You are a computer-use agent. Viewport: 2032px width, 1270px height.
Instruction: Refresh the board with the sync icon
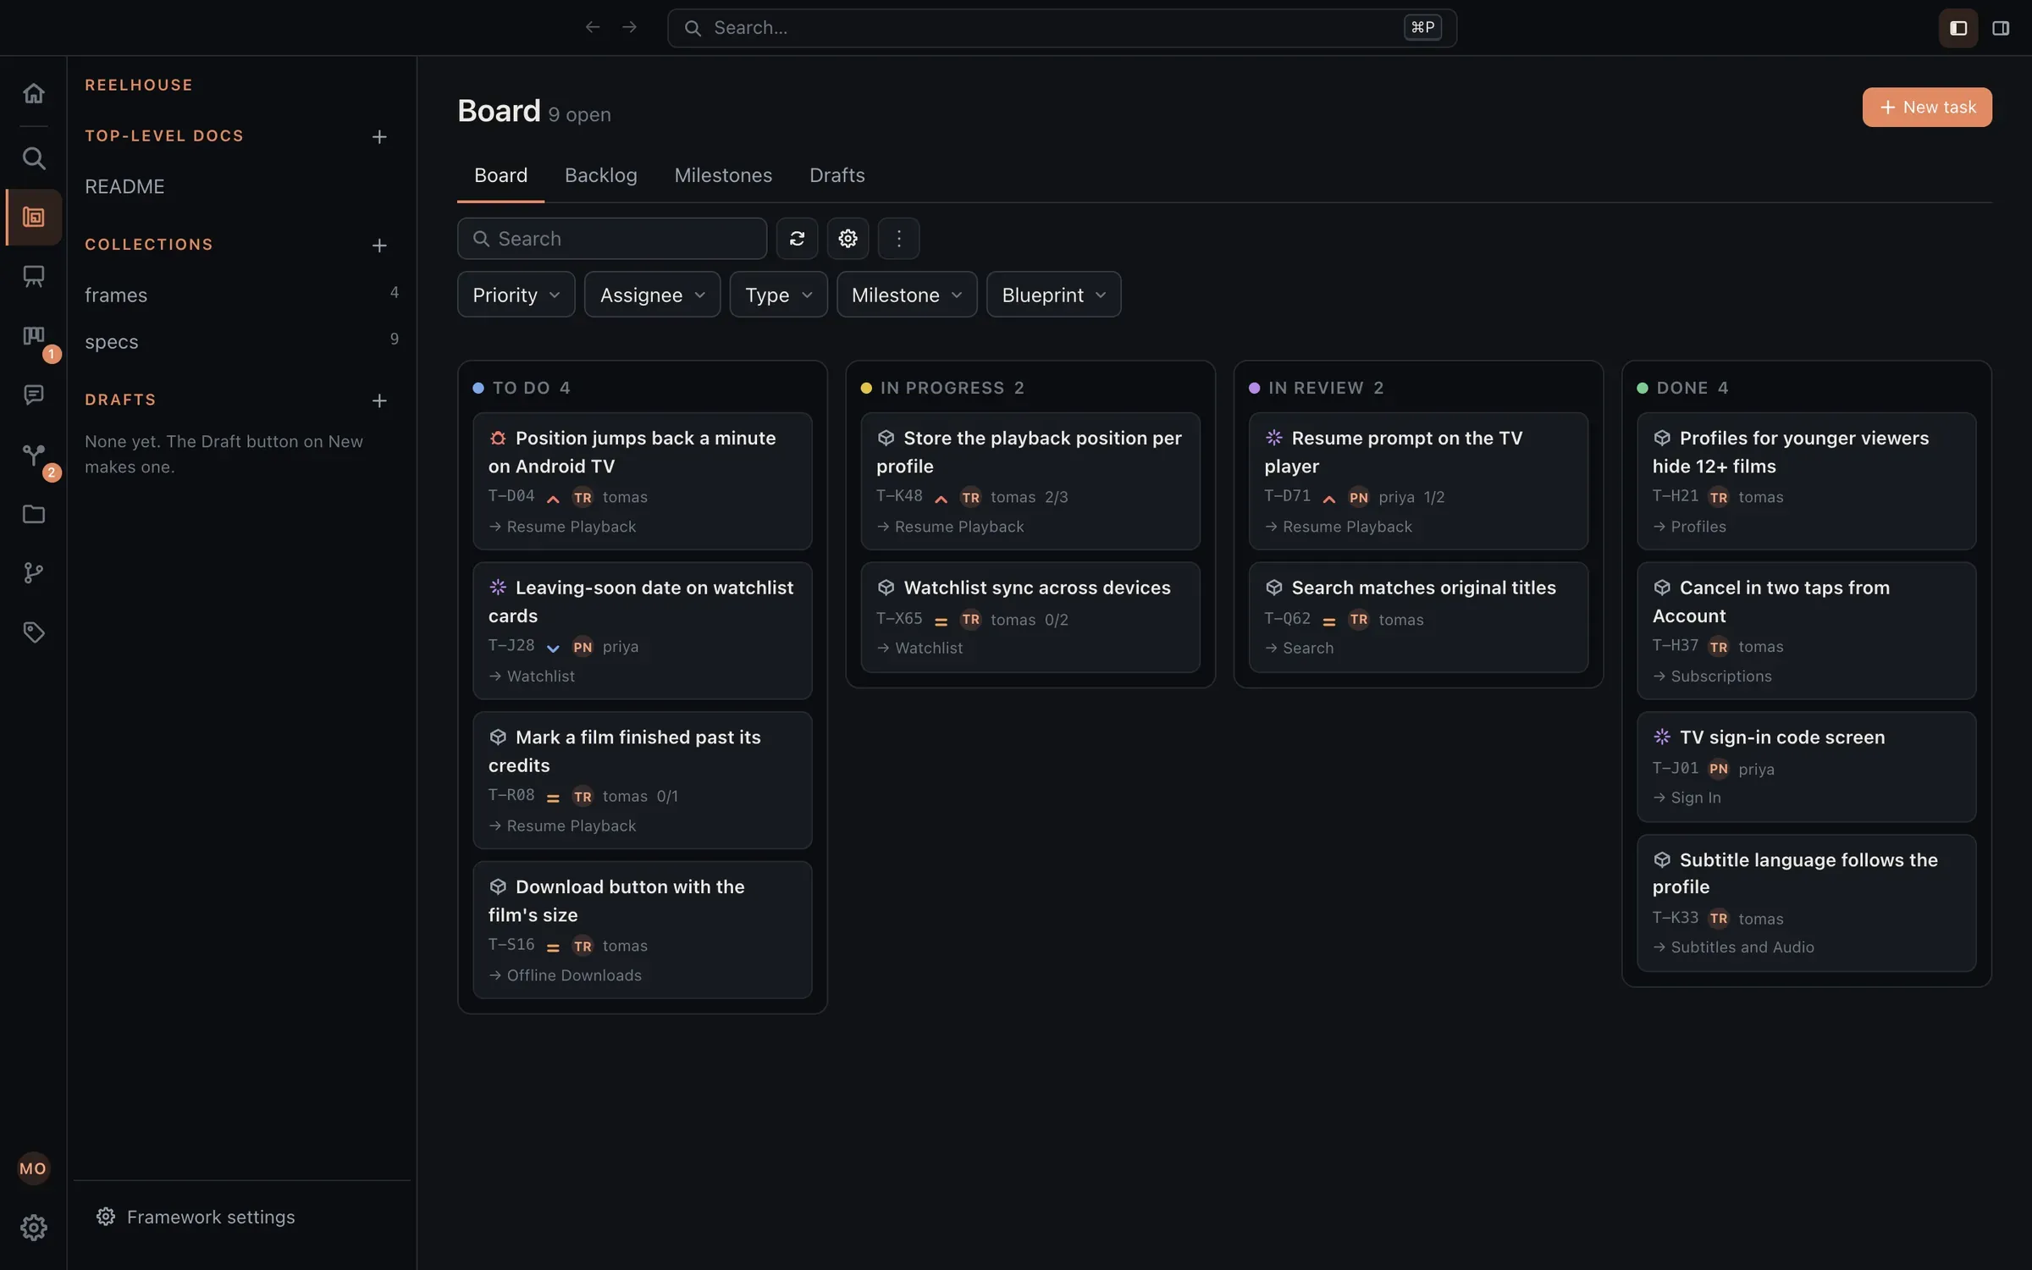797,239
